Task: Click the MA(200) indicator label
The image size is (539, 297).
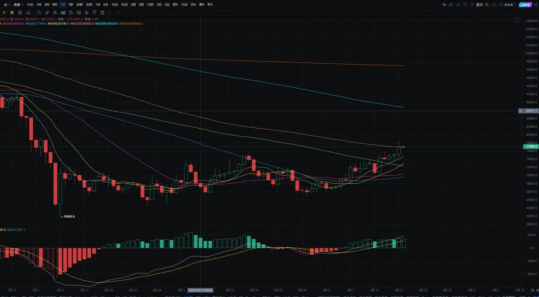Action: (107, 24)
